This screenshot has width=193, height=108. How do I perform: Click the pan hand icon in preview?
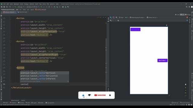click(185, 84)
